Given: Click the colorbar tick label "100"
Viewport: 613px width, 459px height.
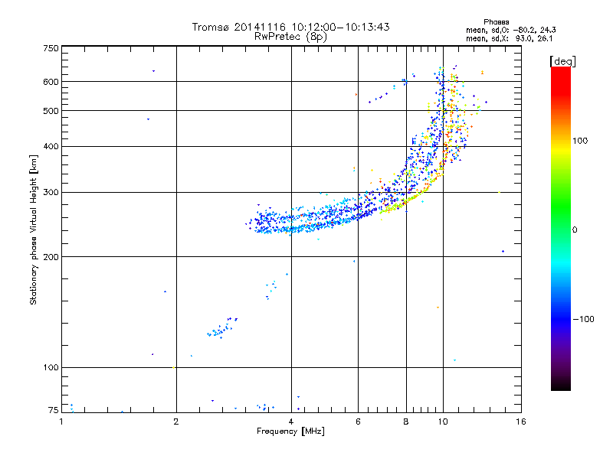Looking at the screenshot, I should (x=580, y=141).
